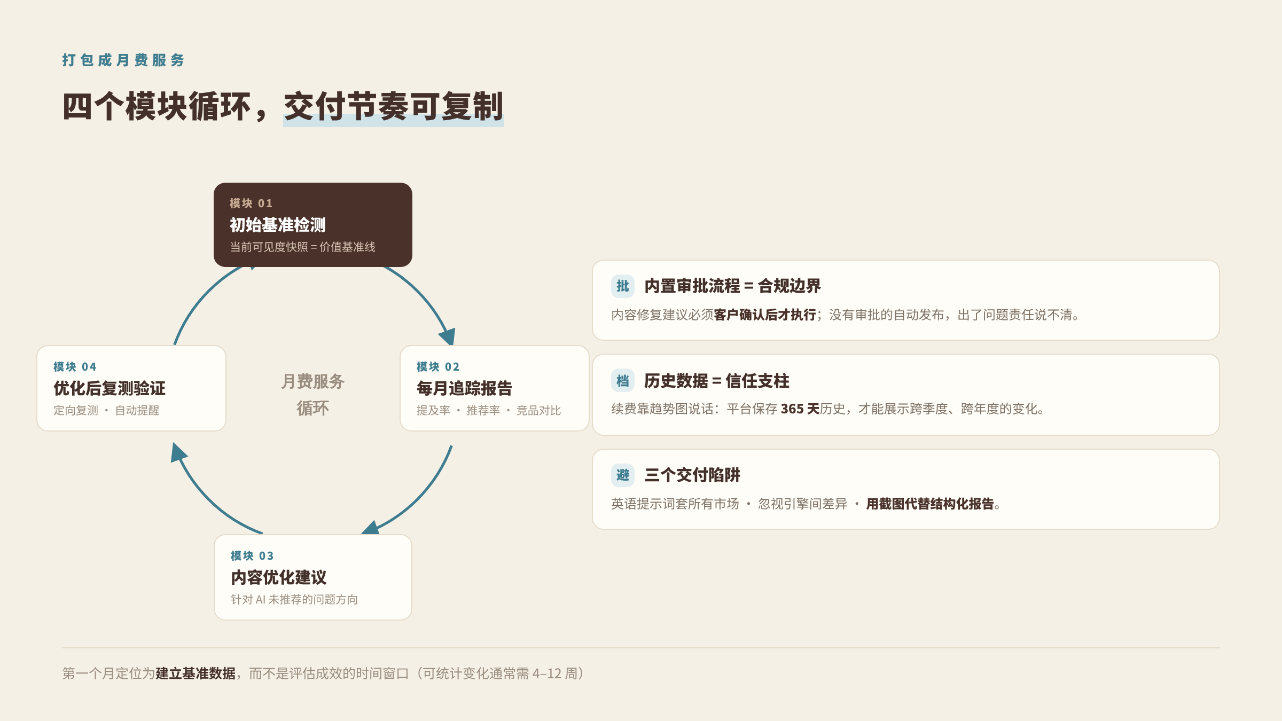Screen dimensions: 1282x721
Task: Click the bold text 365 天
Action: 800,409
